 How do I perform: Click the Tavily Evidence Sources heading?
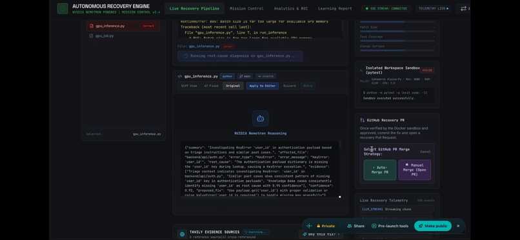[x=215, y=232]
